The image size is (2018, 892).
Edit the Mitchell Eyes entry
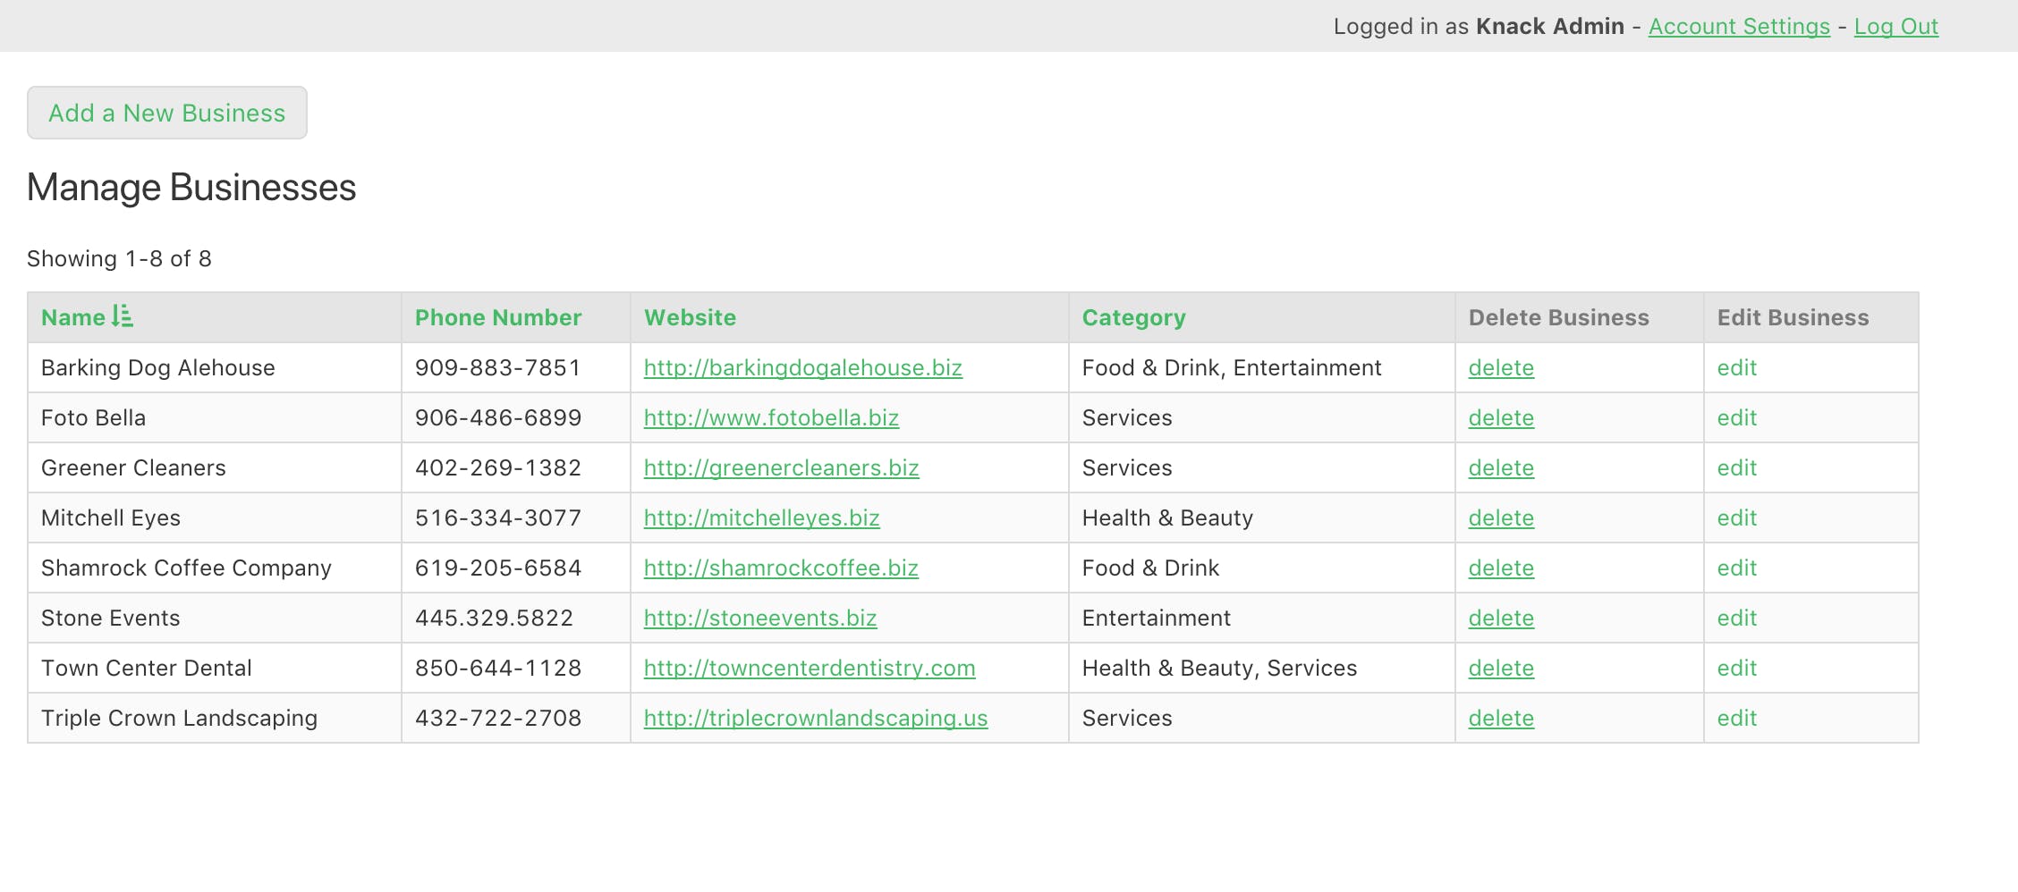pos(1735,518)
